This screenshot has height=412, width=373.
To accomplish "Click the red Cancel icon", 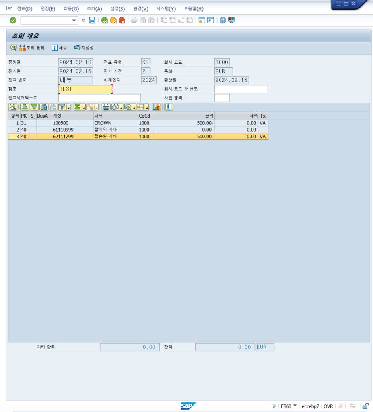I will 122,20.
